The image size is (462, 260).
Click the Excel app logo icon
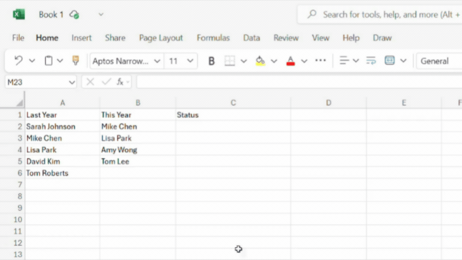coord(19,14)
